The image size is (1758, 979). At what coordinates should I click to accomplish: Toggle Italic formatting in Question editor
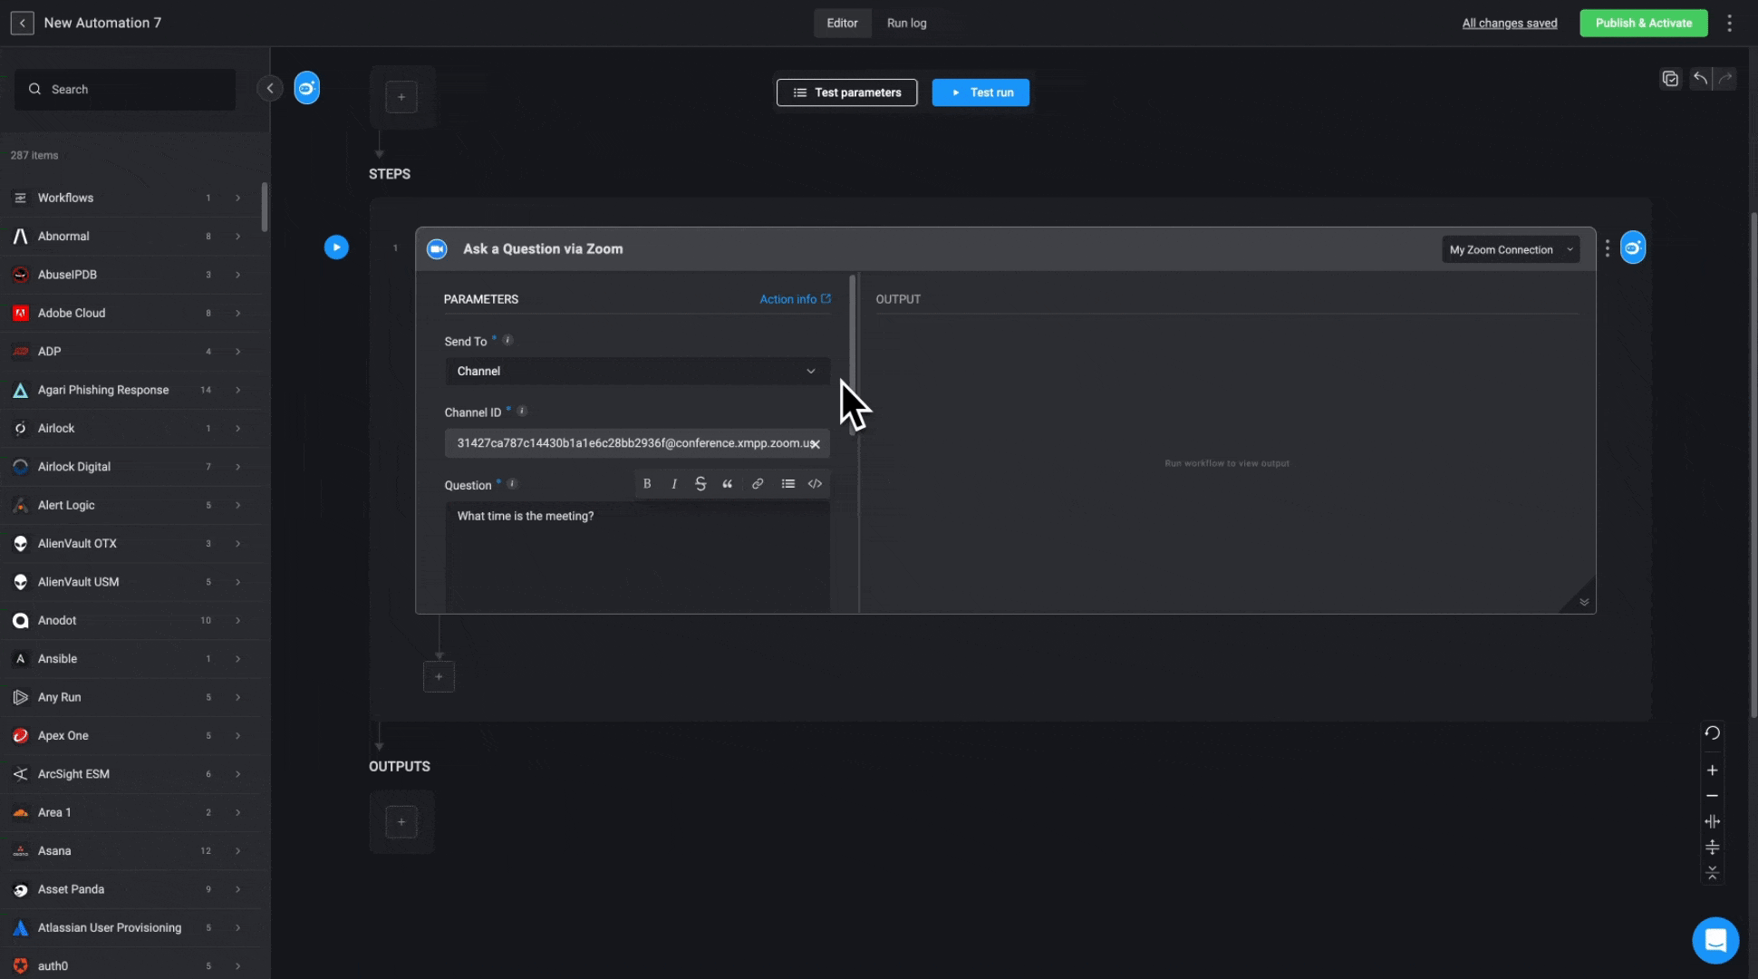(674, 484)
